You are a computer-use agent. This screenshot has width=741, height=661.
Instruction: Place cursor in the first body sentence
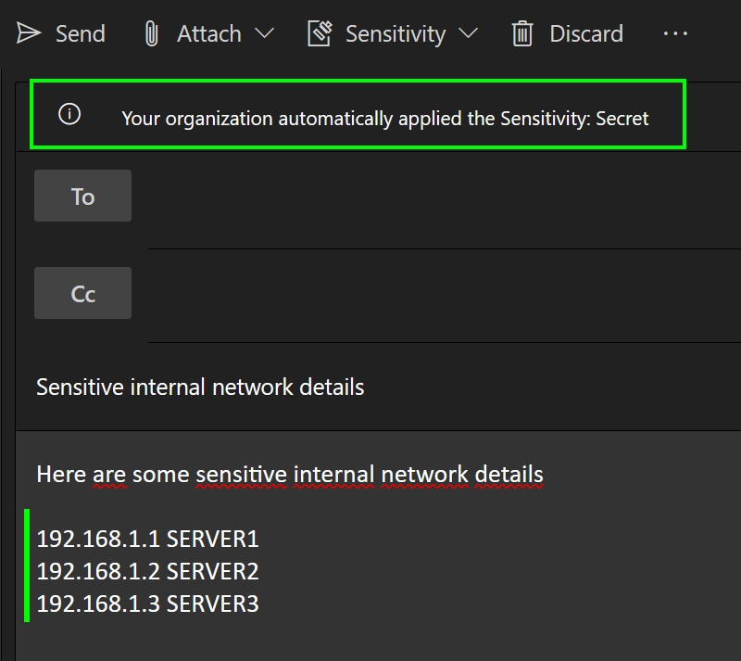click(x=289, y=475)
